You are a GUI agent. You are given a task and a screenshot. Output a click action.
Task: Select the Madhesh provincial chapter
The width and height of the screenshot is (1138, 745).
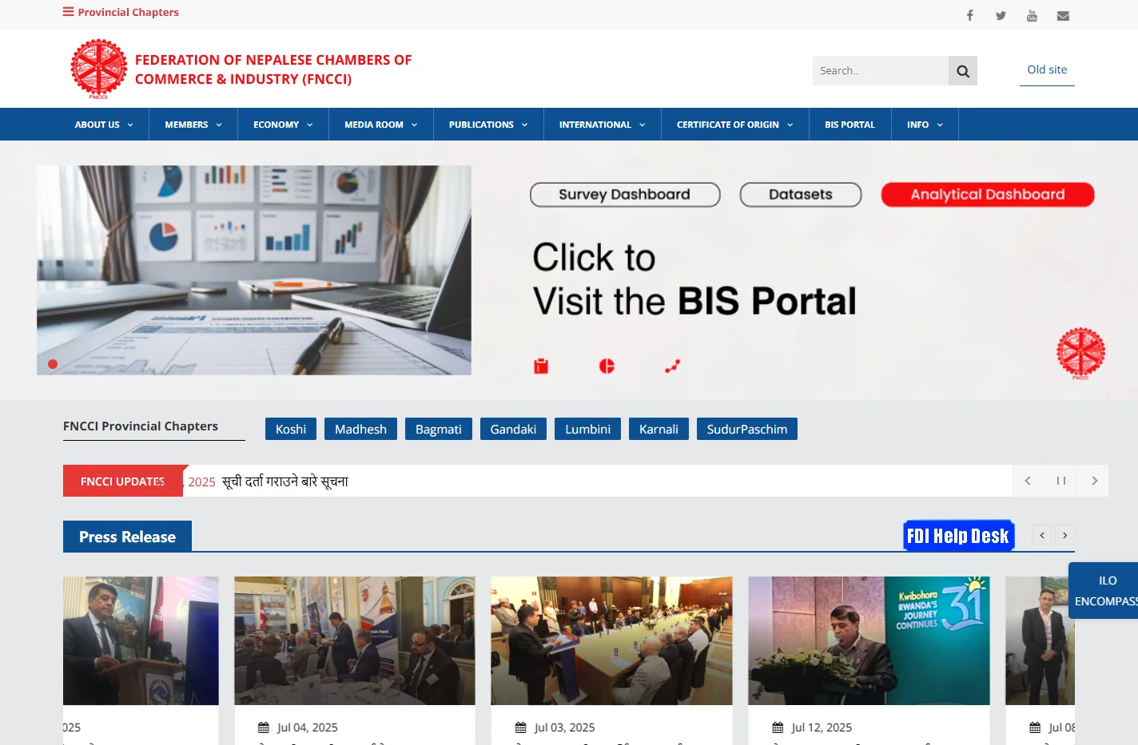tap(360, 429)
